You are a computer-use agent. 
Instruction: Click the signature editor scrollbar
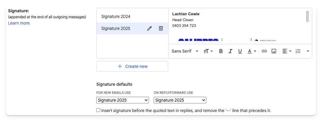(x=307, y=16)
